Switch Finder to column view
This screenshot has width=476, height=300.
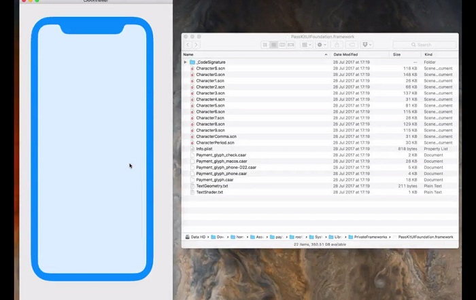pos(282,45)
